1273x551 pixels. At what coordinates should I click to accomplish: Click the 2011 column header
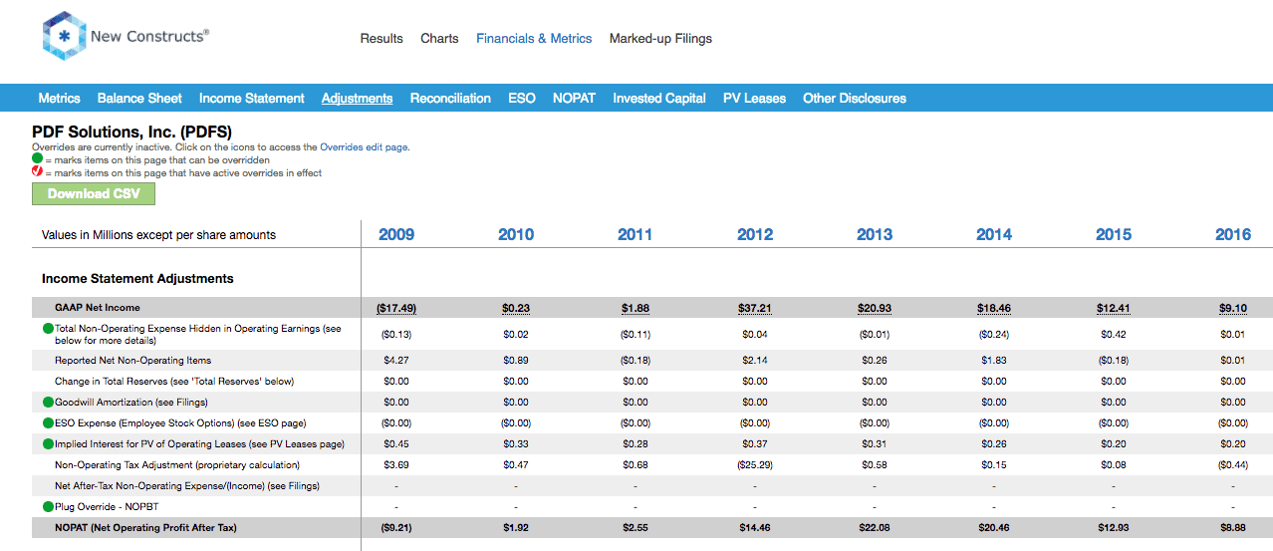636,235
